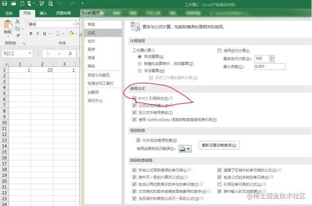The height and width of the screenshot is (206, 312).
Task: Open the font name dropdown
Action: pos(74,24)
